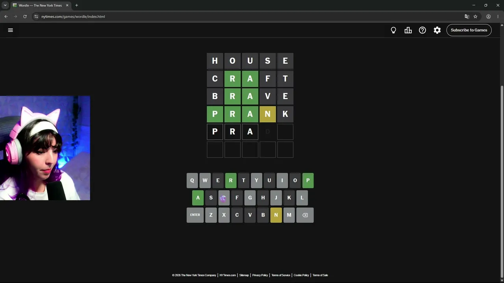The image size is (504, 283).
Task: Open the How to Play help icon
Action: (x=422, y=30)
